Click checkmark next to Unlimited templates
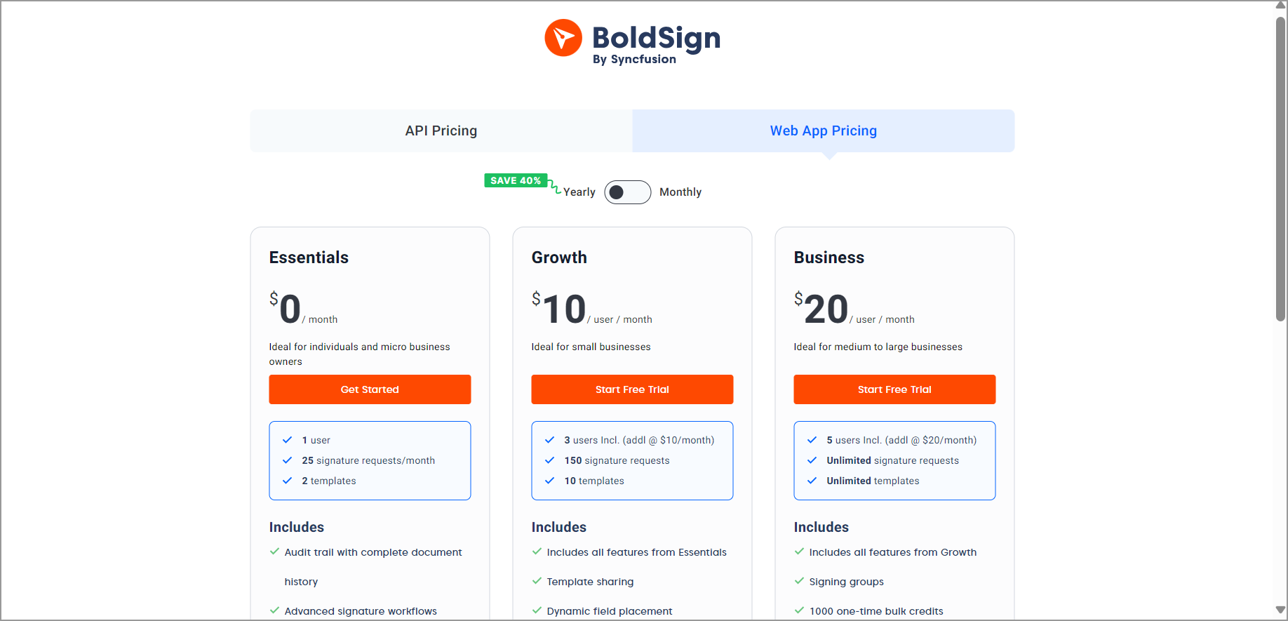 812,481
